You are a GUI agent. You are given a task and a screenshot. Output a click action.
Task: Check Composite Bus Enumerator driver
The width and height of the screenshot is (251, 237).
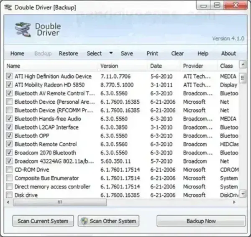(x=9, y=178)
